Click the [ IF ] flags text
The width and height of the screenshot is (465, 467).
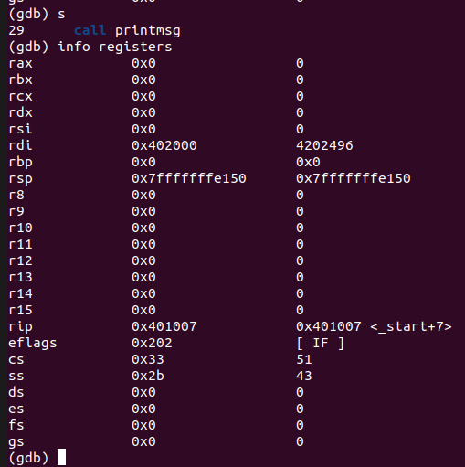(321, 344)
